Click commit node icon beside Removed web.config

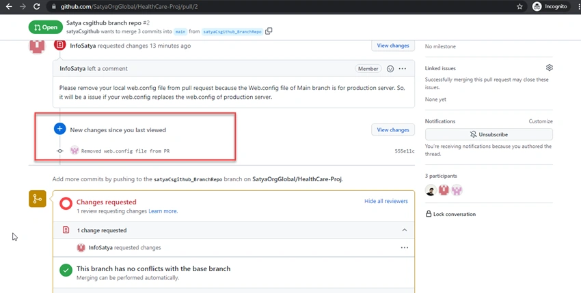coord(59,151)
